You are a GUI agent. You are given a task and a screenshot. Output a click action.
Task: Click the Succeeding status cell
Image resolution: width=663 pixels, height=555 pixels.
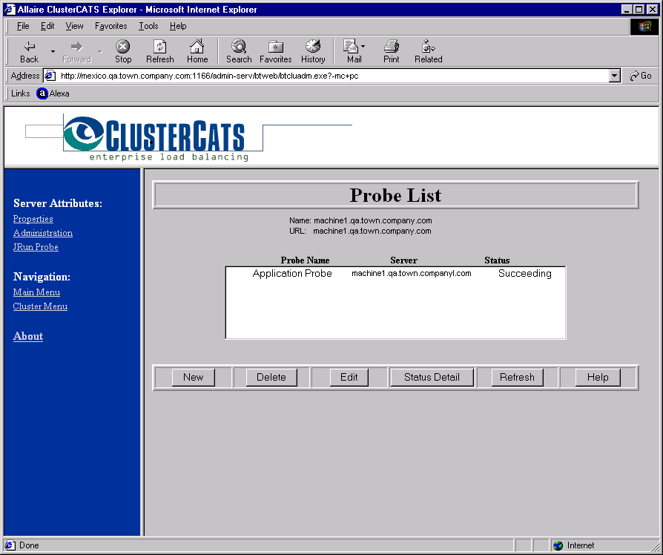(x=525, y=273)
